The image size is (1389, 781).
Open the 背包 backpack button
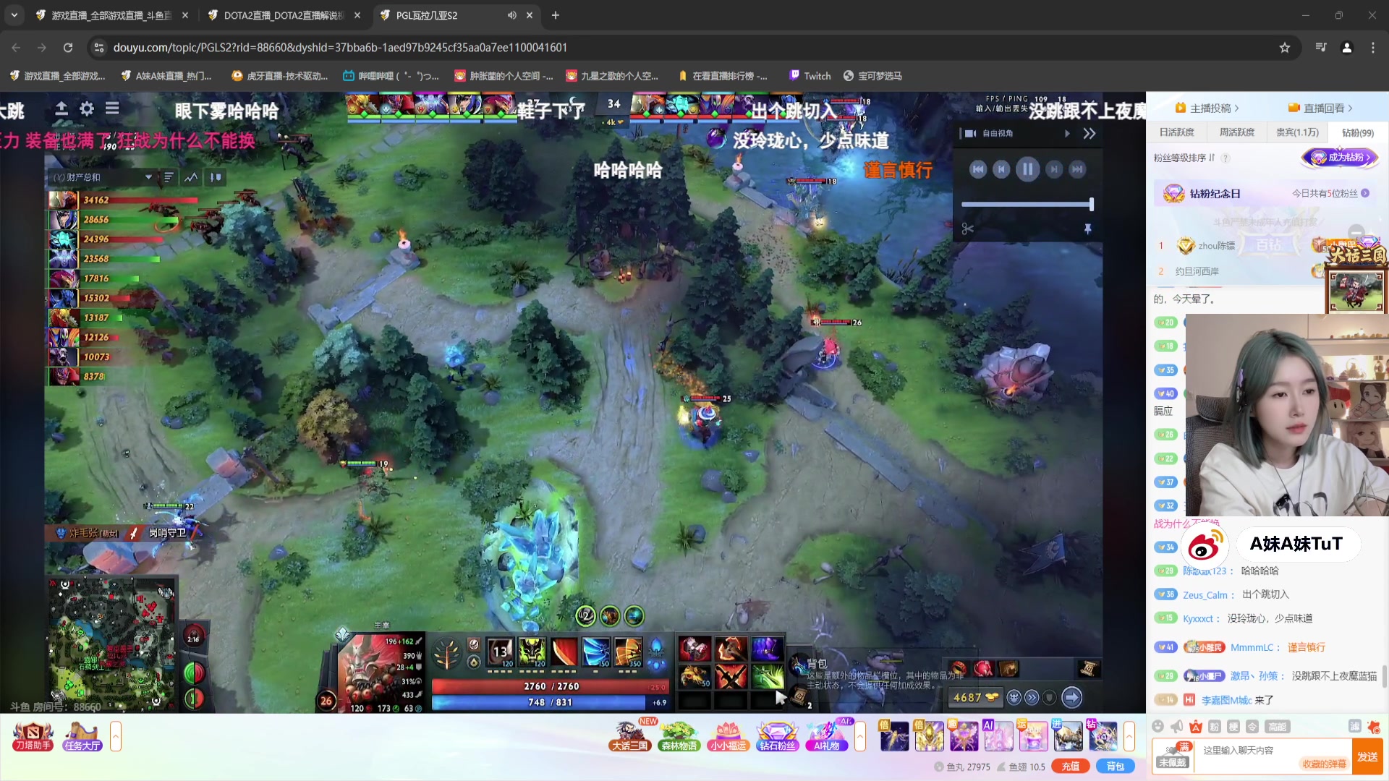pyautogui.click(x=1115, y=767)
